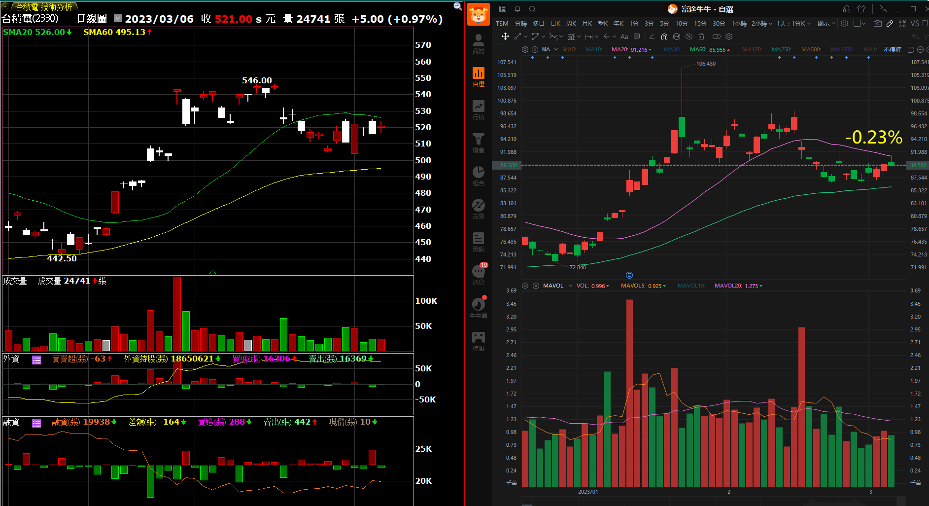Click the E earnings marker on chart
This screenshot has width=929, height=506.
629,275
